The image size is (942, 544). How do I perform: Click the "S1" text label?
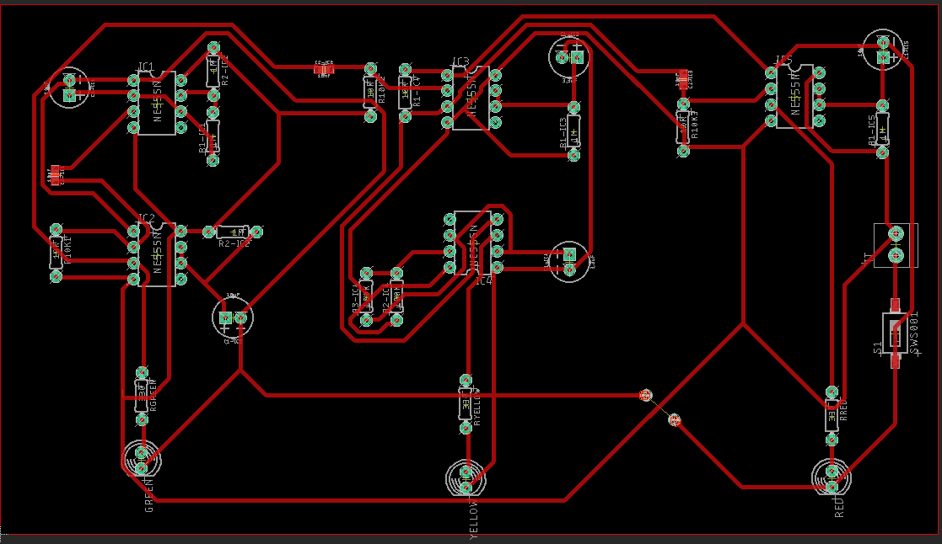click(877, 348)
